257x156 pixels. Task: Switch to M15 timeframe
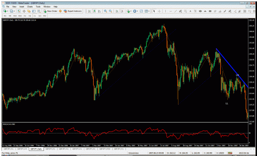[15, 16]
